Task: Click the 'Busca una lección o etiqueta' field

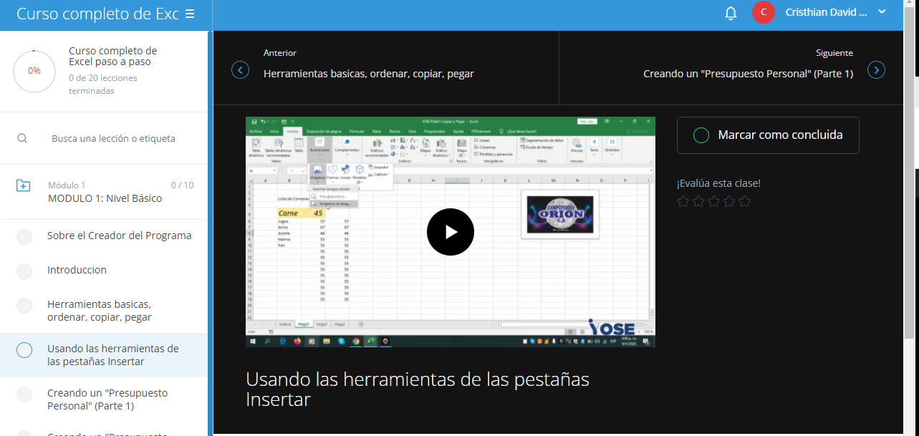Action: coord(113,138)
